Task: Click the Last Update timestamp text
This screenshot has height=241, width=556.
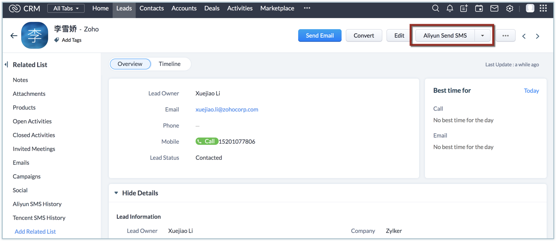Action: tap(512, 65)
